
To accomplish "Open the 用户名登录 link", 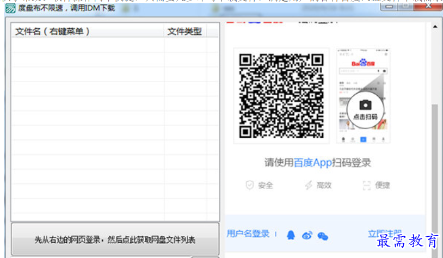I will (248, 234).
